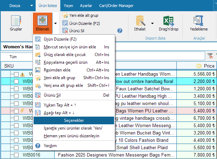Viewport: 217px width, 159px height.
Task: Open the Drag'n'drop Excel import icon
Action: click(x=168, y=23)
